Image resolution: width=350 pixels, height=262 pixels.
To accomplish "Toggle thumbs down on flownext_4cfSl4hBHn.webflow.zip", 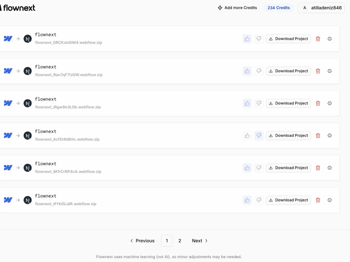I will coord(259,136).
